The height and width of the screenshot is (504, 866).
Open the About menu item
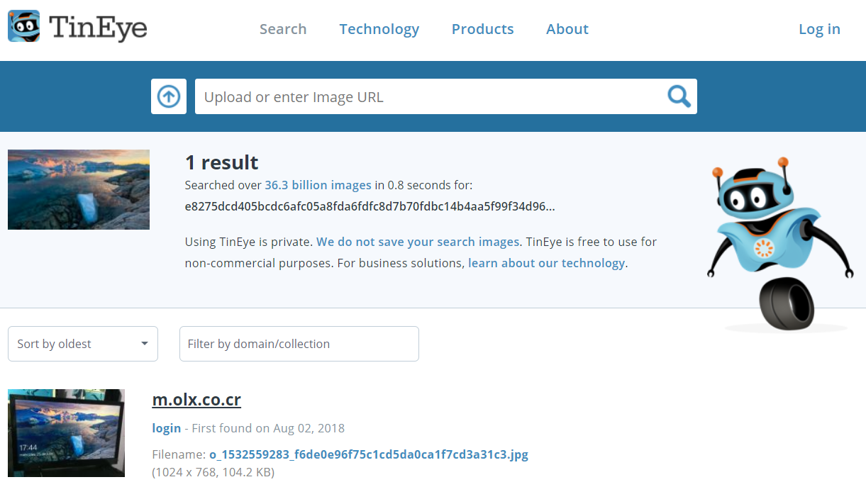pos(567,29)
